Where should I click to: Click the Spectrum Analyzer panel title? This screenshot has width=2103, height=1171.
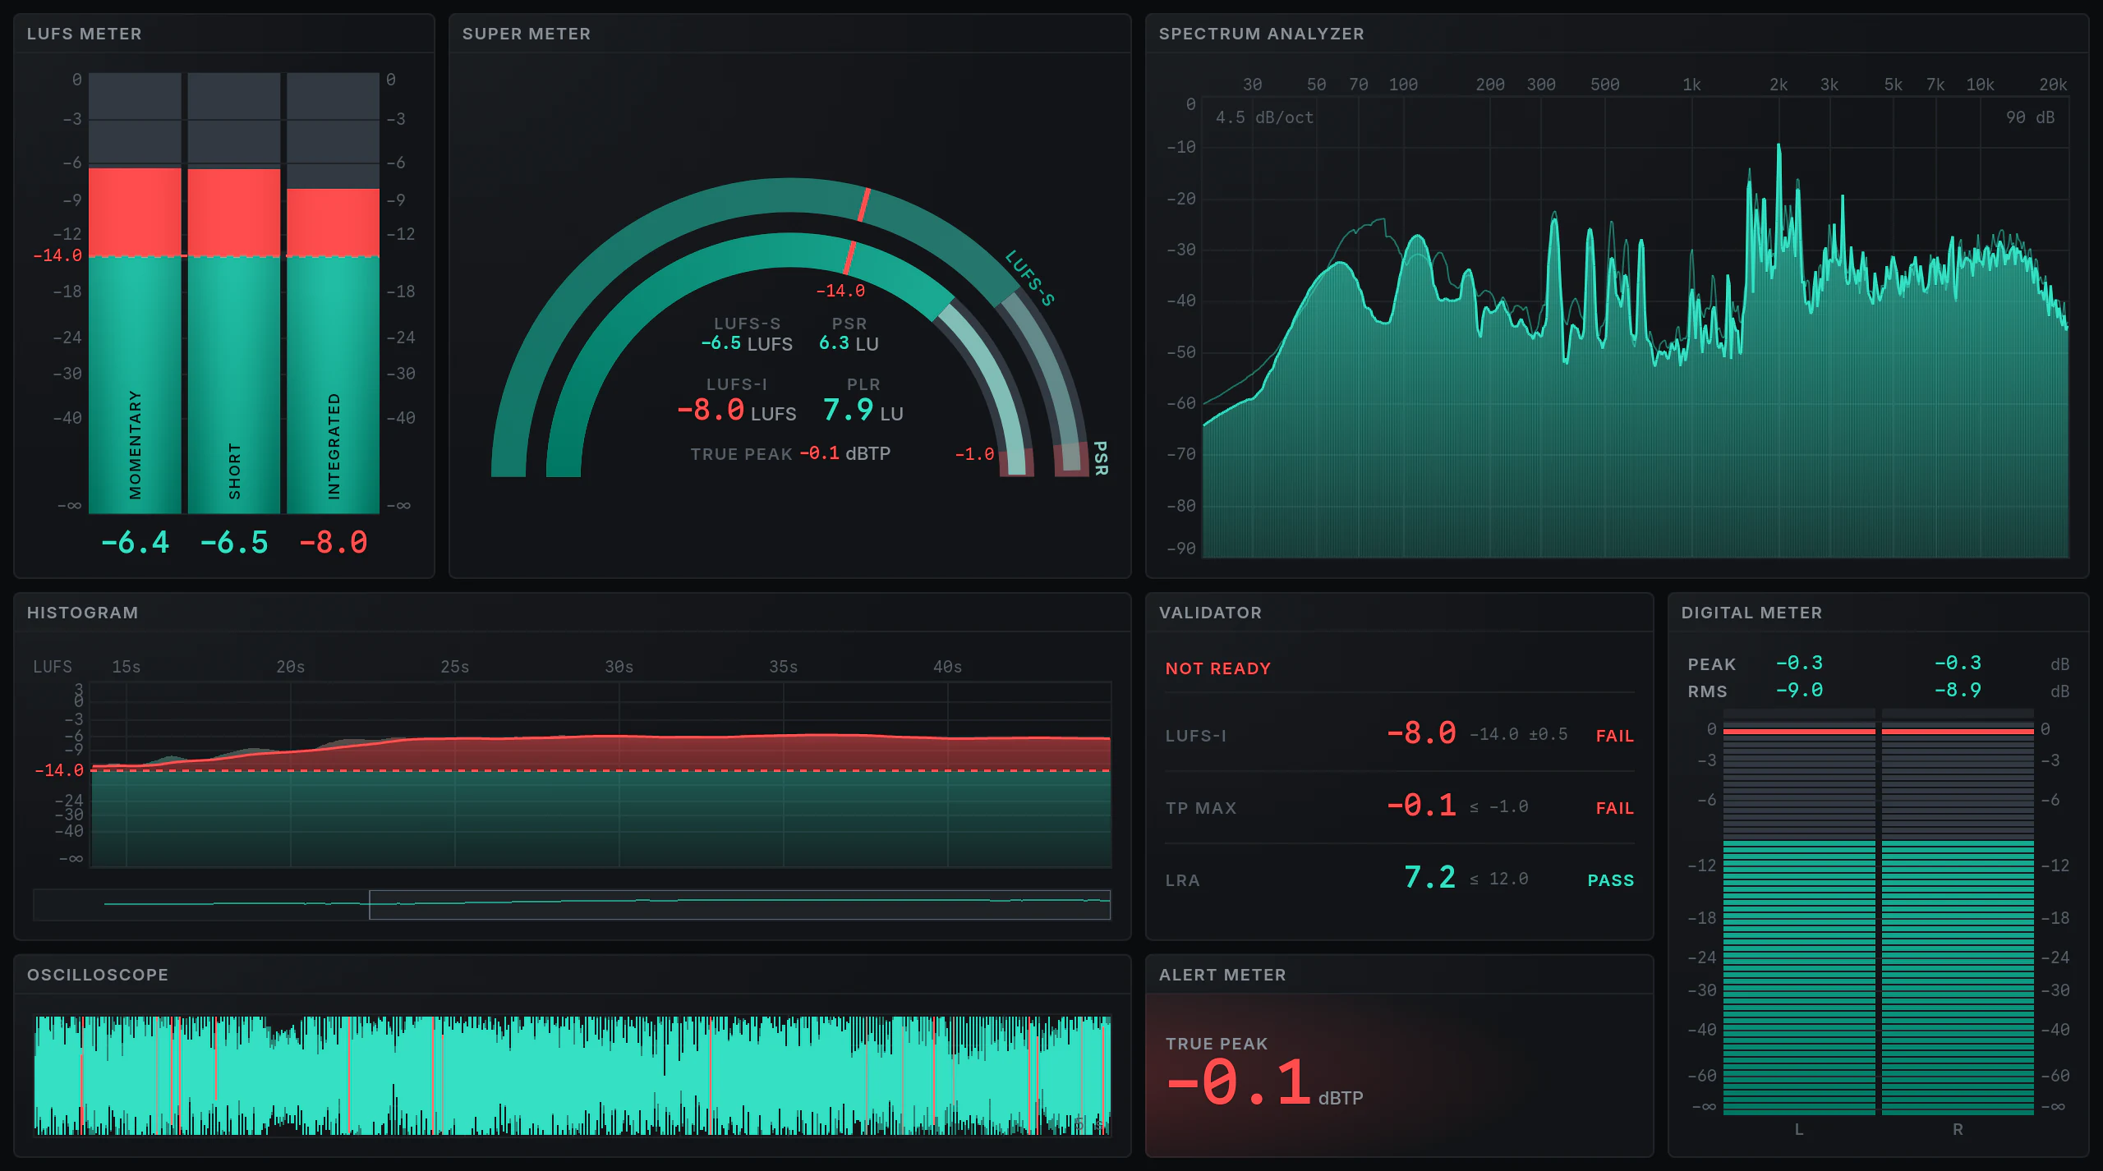(1261, 34)
